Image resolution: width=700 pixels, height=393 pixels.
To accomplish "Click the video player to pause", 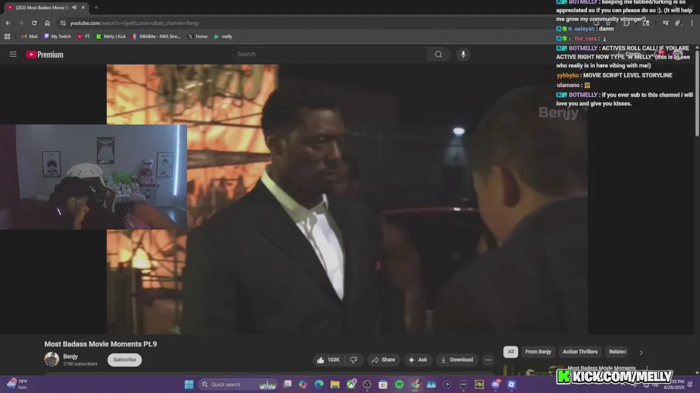I will click(x=347, y=199).
